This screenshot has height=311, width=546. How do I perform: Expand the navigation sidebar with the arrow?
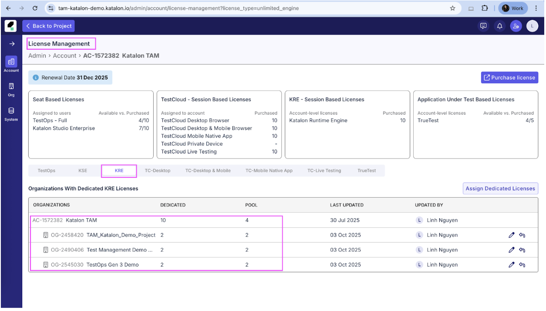pyautogui.click(x=11, y=44)
